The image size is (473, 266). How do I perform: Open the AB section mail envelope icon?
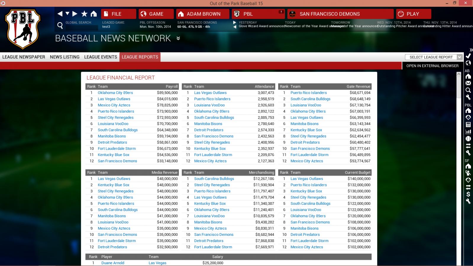(468, 83)
